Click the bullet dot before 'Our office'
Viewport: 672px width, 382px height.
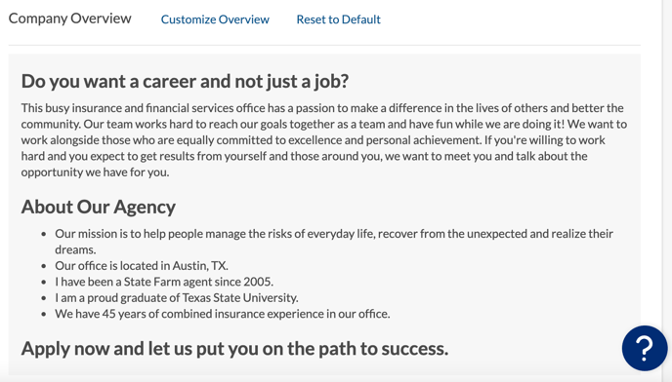pyautogui.click(x=44, y=266)
